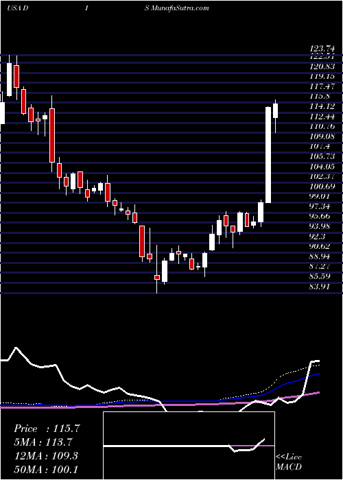343x480 pixels.
Task: Click the '<<Live MACD' label
Action: (x=289, y=461)
